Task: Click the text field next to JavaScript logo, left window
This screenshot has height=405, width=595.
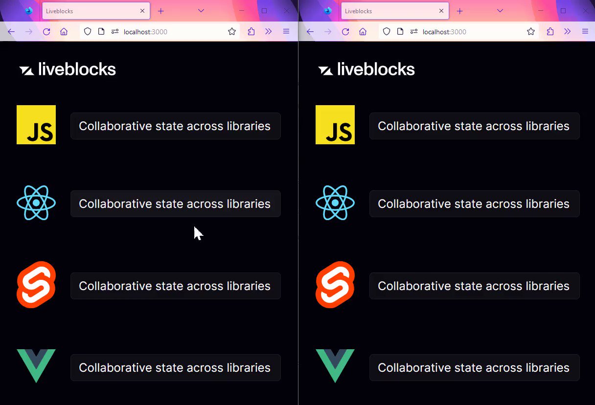Action: click(176, 126)
